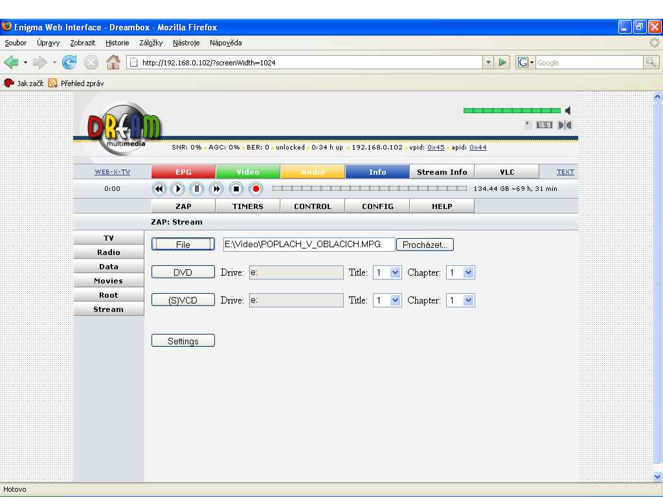This screenshot has width=663, height=497.
Task: Go forward with Firefox forward arrow
Action: tap(39, 63)
